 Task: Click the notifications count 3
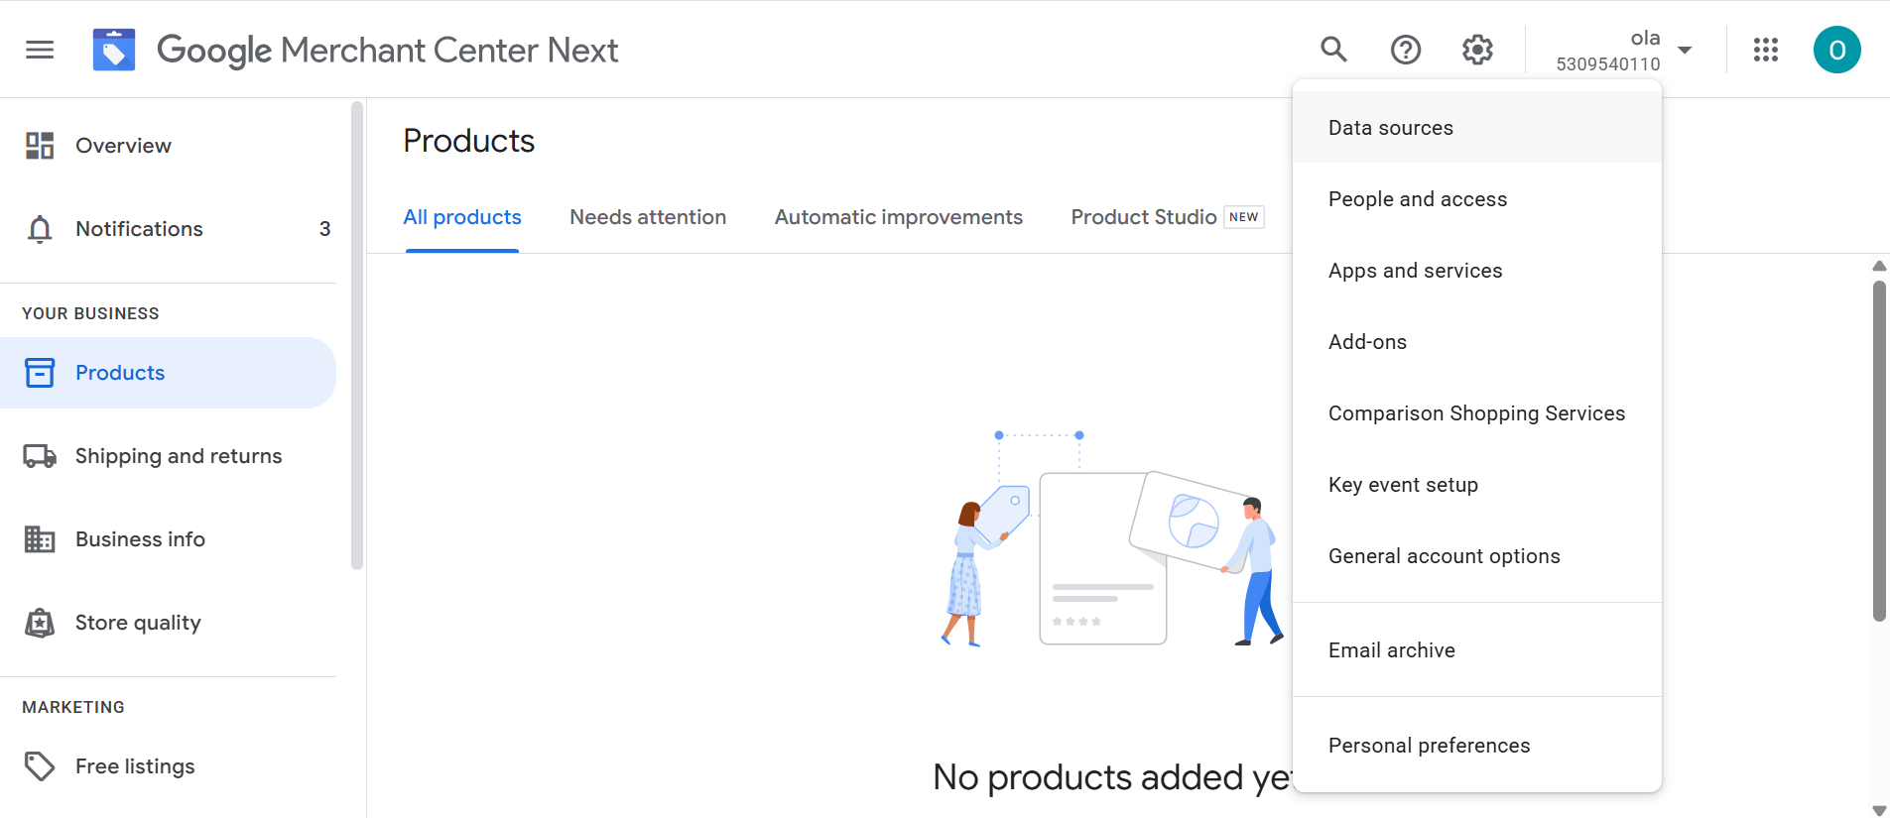[324, 229]
